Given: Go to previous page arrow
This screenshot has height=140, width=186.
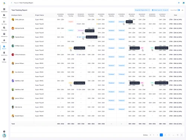Looking at the screenshot, I should click(x=157, y=135).
